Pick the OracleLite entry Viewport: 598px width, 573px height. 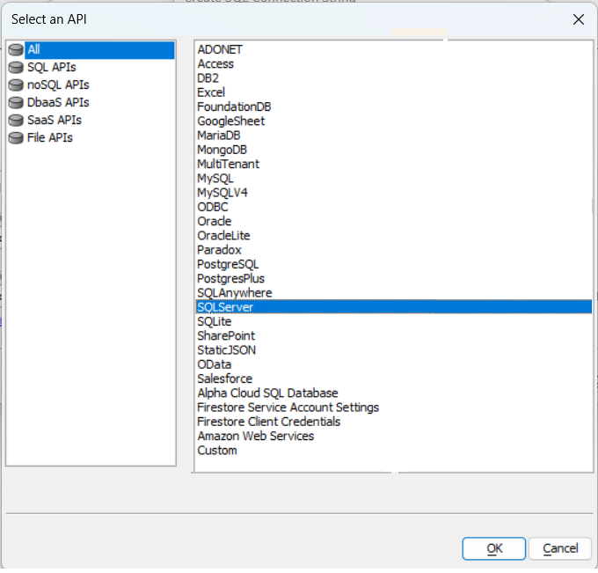[223, 236]
